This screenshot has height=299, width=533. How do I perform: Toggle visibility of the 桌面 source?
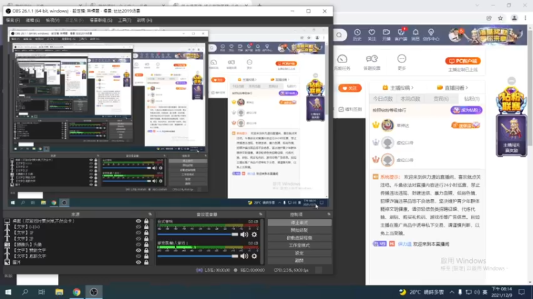138,221
